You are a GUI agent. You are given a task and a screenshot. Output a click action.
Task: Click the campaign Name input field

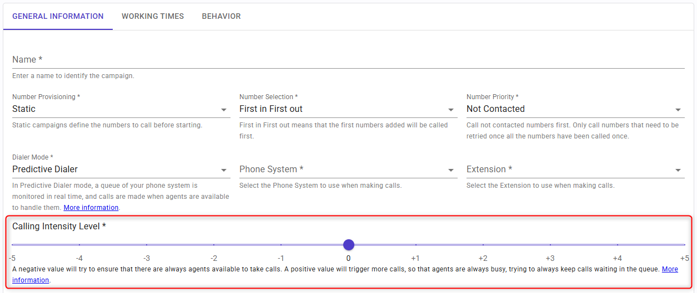coord(348,60)
